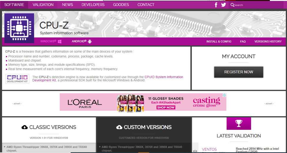Open the Twitter bird icon

pyautogui.click(x=223, y=5)
